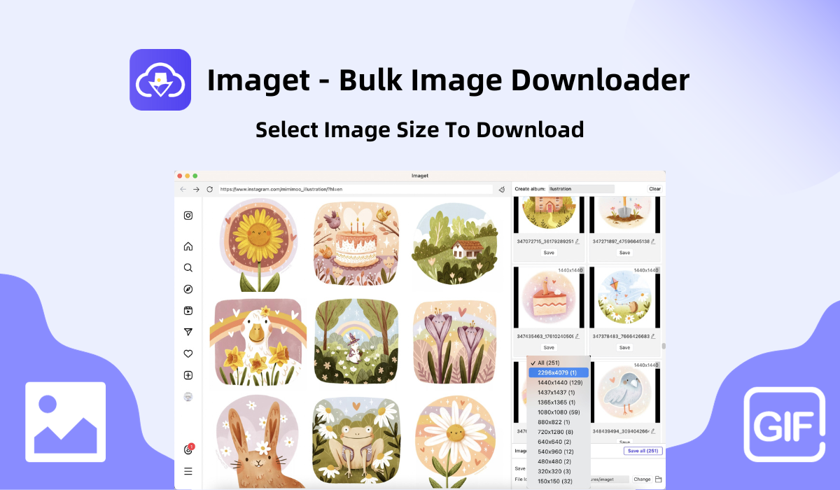Image resolution: width=840 pixels, height=490 pixels.
Task: Rename image 347072715 with its pencil icon
Action: [x=577, y=241]
